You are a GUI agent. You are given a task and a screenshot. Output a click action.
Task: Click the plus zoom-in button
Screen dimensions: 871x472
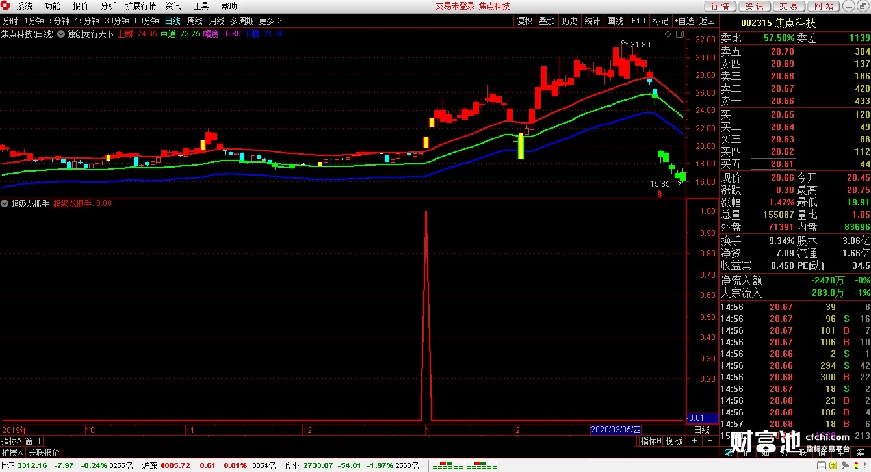pyautogui.click(x=694, y=441)
